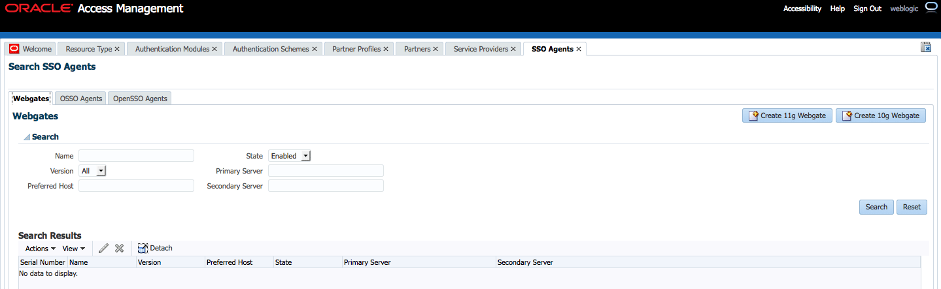Close the SSO Agents tab
941x289 pixels.
pyautogui.click(x=579, y=49)
